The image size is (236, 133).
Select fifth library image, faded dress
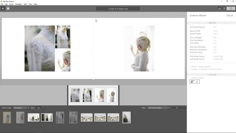click(60, 117)
